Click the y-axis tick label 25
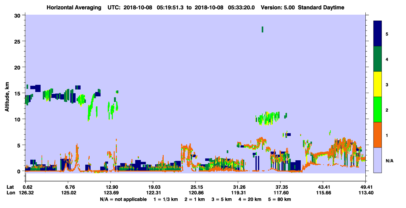The image size is (406, 208). (18, 41)
